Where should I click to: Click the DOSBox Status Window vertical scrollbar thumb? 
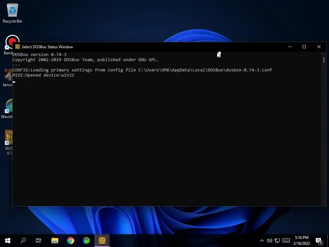(324, 60)
